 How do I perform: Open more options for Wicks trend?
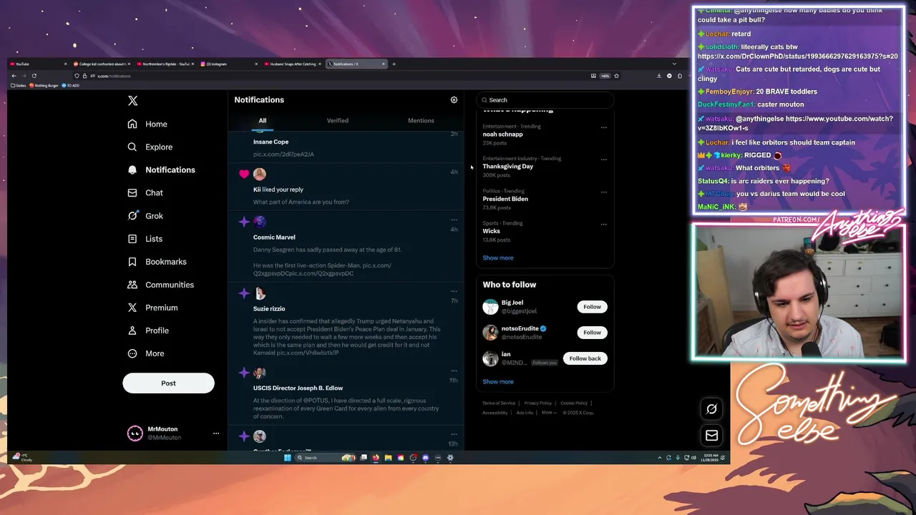coord(603,224)
